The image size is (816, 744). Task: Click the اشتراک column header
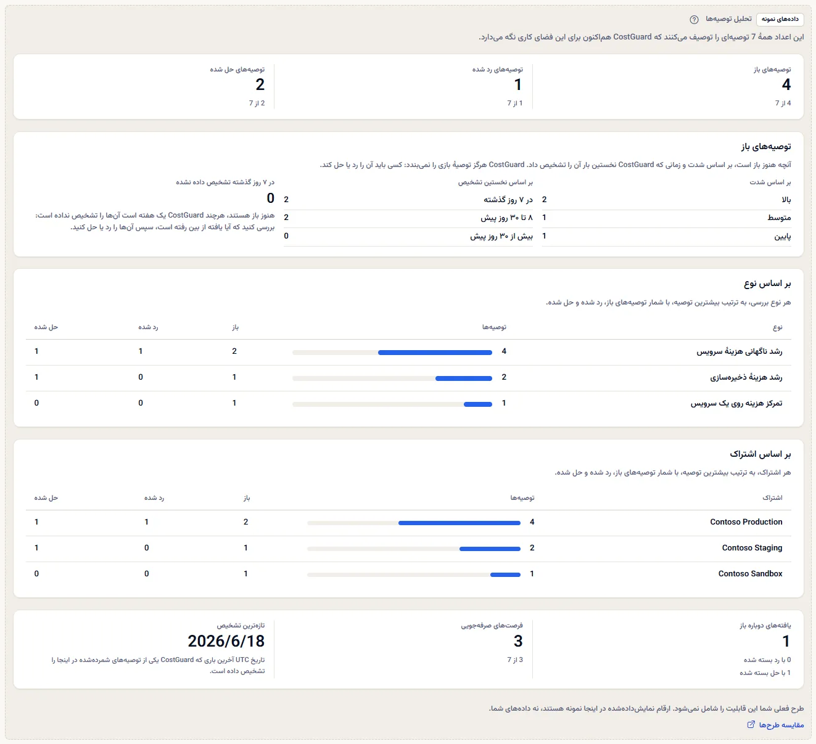[x=772, y=498]
